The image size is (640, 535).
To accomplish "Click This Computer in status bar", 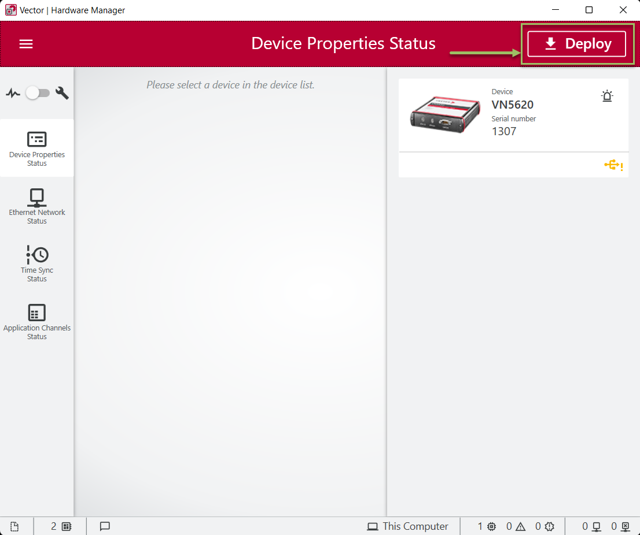I will [408, 526].
